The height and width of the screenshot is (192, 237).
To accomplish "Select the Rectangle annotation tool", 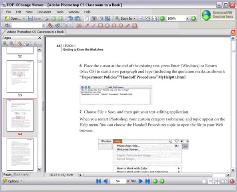I will point(100,25).
